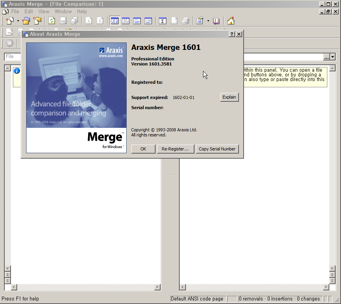Image resolution: width=341 pixels, height=304 pixels.
Task: Click the ... browse button of right file field
Action: point(327,57)
